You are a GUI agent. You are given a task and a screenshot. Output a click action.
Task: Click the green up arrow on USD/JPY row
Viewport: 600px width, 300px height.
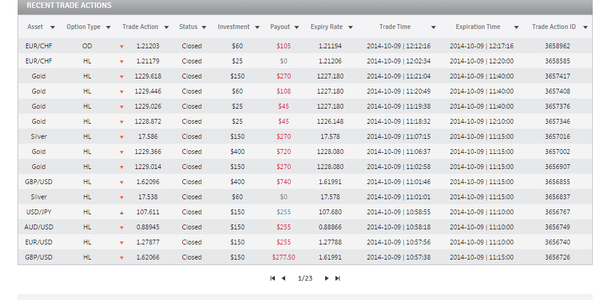click(x=122, y=212)
